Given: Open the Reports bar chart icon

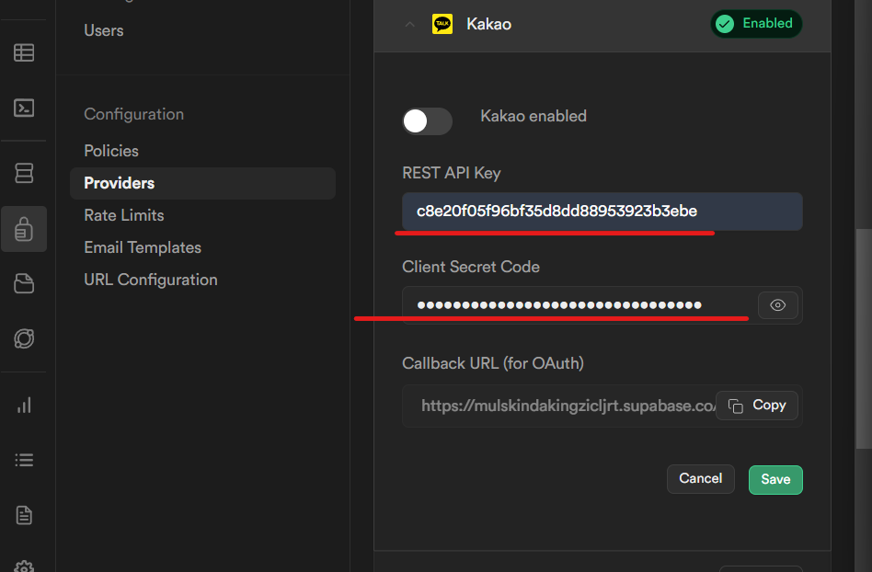Looking at the screenshot, I should pyautogui.click(x=24, y=406).
